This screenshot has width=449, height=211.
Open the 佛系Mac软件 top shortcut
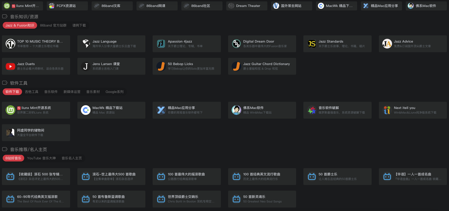tap(426, 6)
